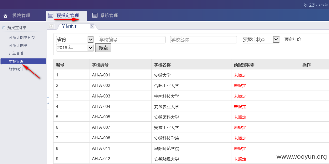Image resolution: width=329 pixels, height=164 pixels.
Task: Click the 学校名称 input field
Action: (203, 40)
